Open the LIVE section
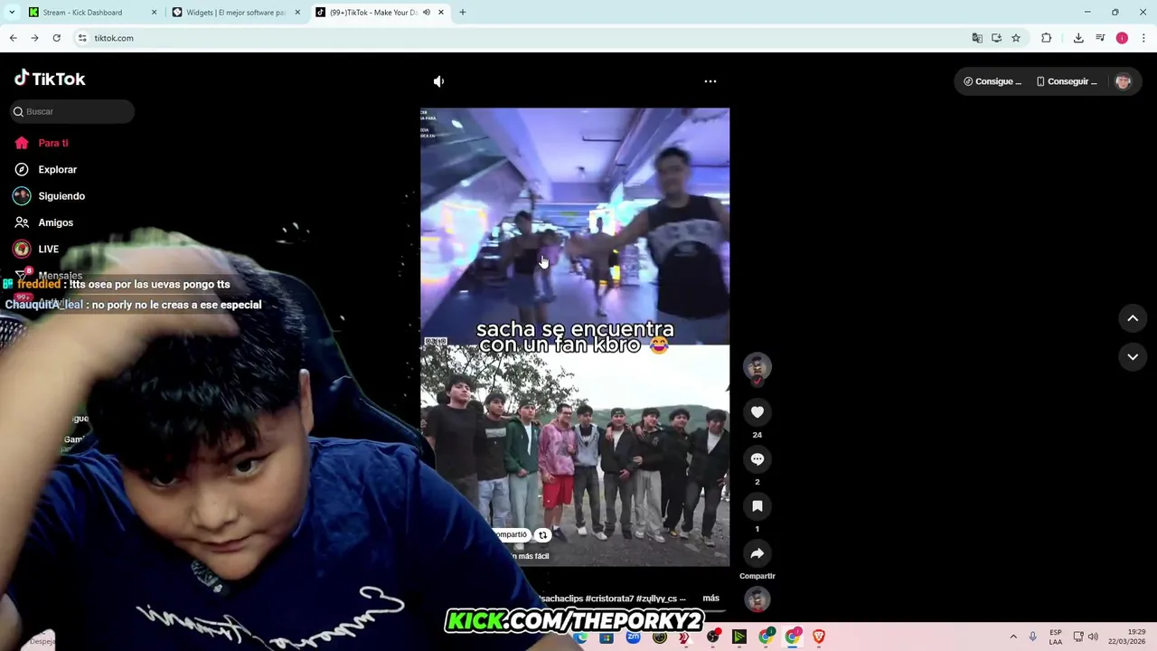The width and height of the screenshot is (1157, 651). (x=36, y=249)
